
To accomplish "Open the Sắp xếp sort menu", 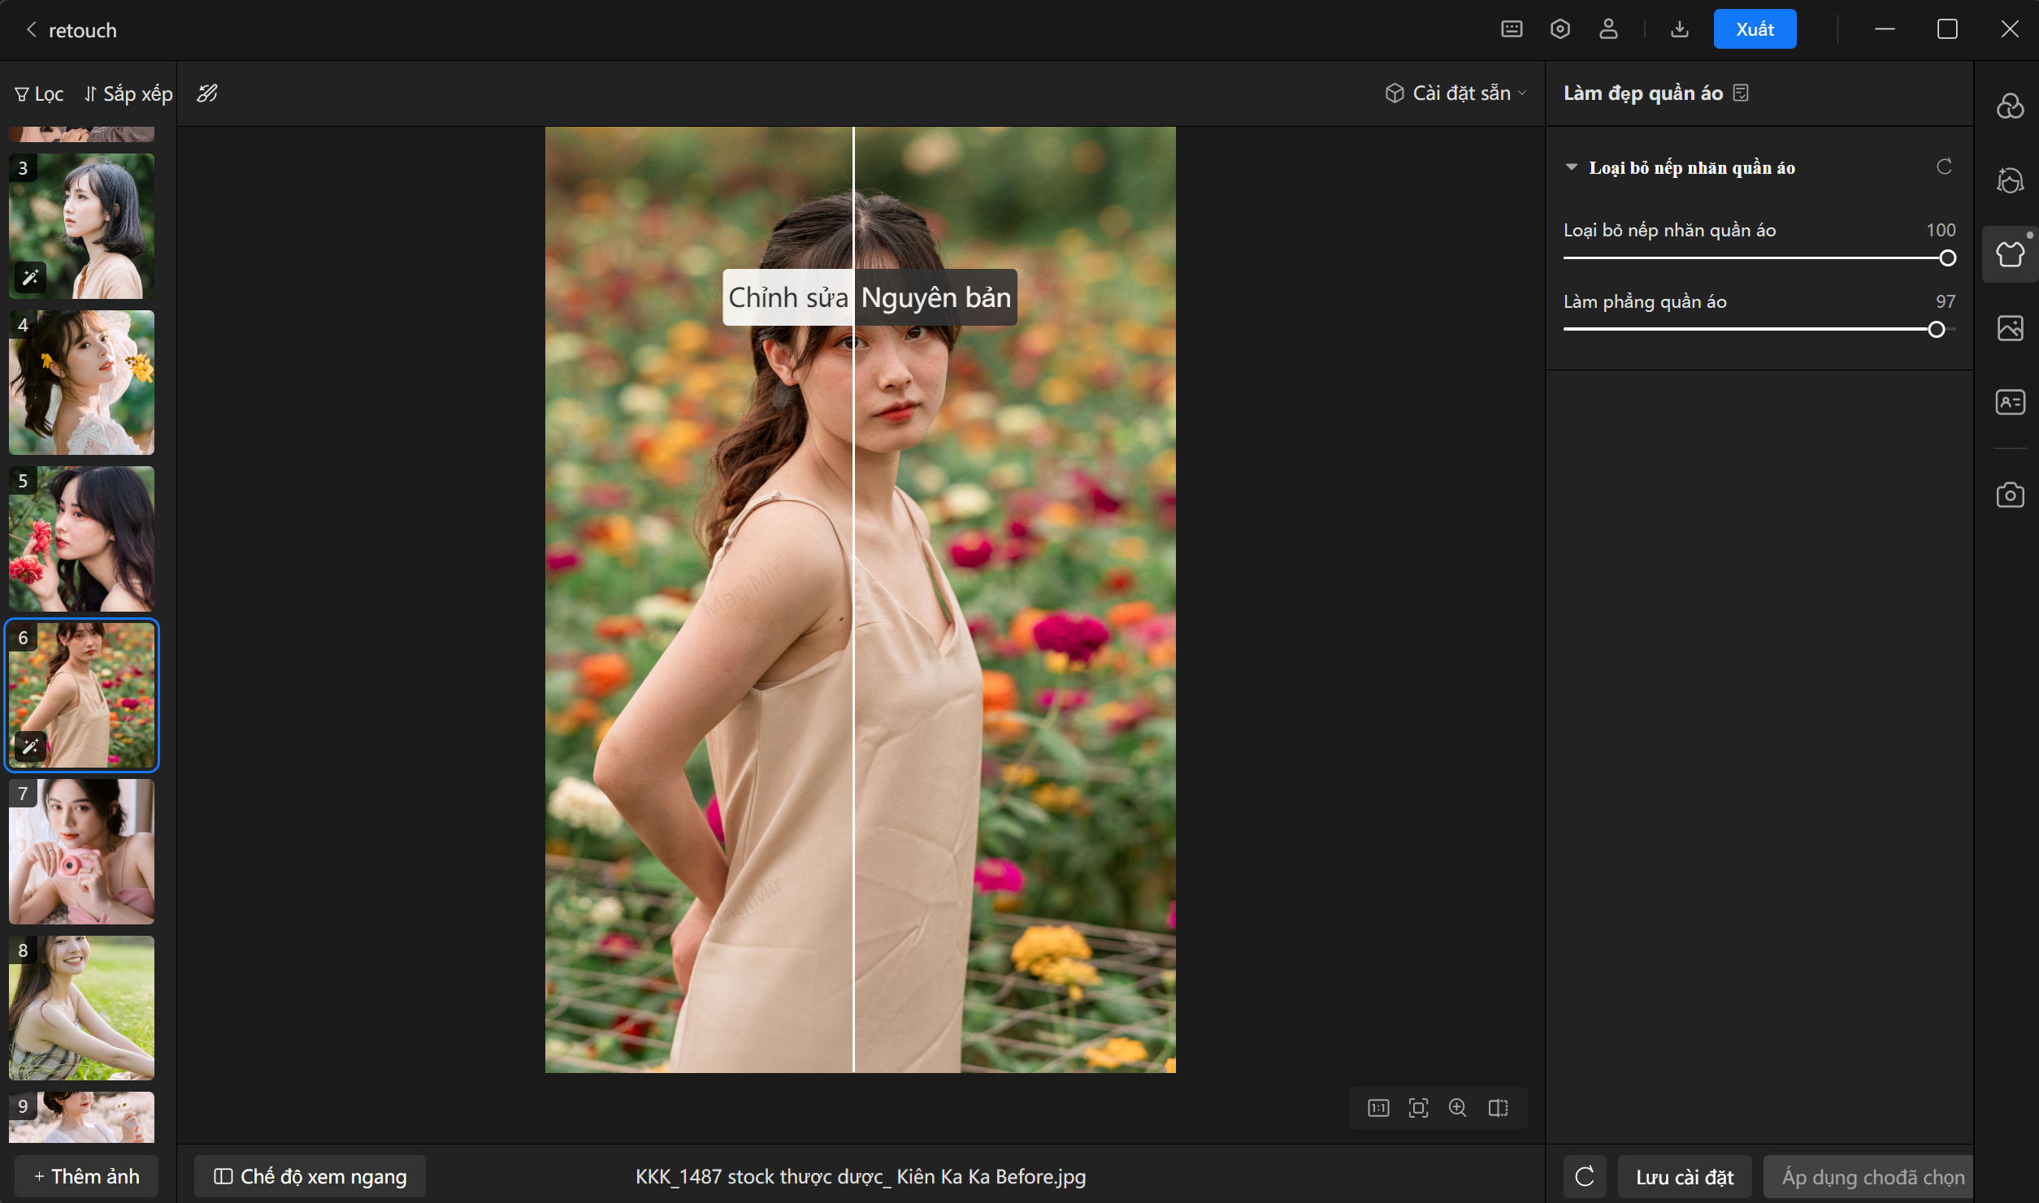I will coord(128,94).
